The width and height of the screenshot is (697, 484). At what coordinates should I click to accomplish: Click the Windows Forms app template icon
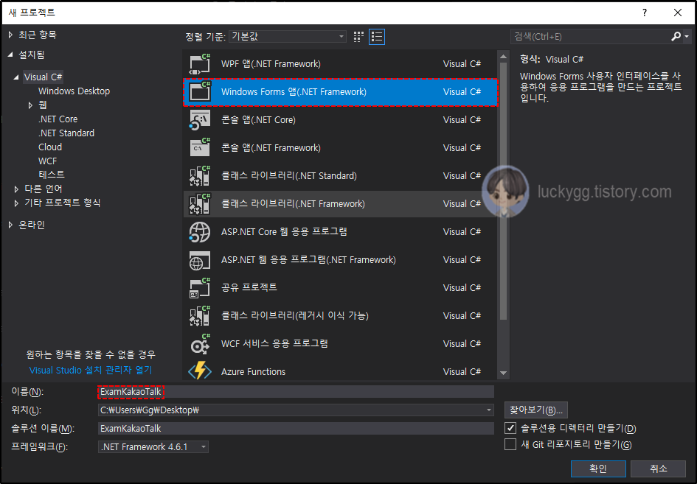pyautogui.click(x=200, y=92)
